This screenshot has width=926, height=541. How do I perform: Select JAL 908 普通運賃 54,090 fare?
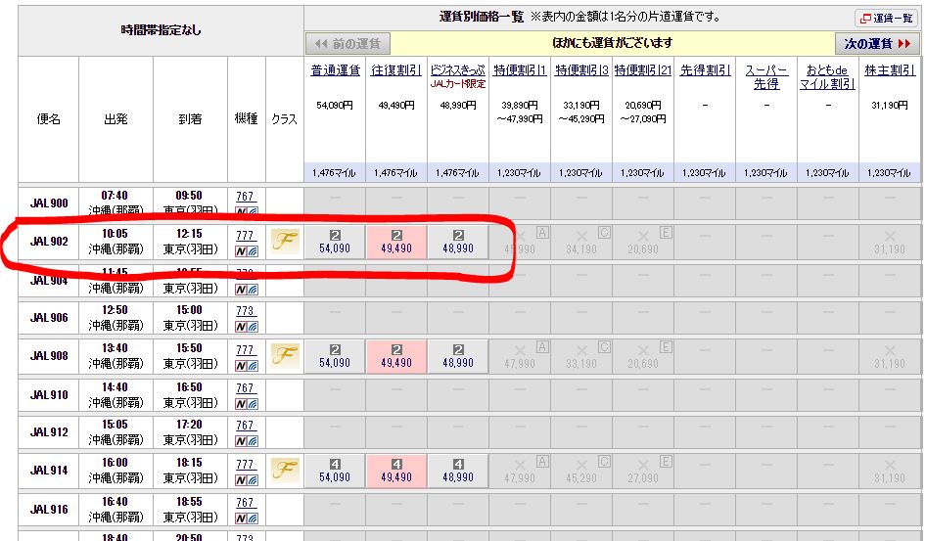click(x=335, y=356)
